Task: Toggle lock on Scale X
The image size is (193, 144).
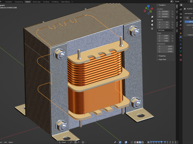Action: coord(172,36)
